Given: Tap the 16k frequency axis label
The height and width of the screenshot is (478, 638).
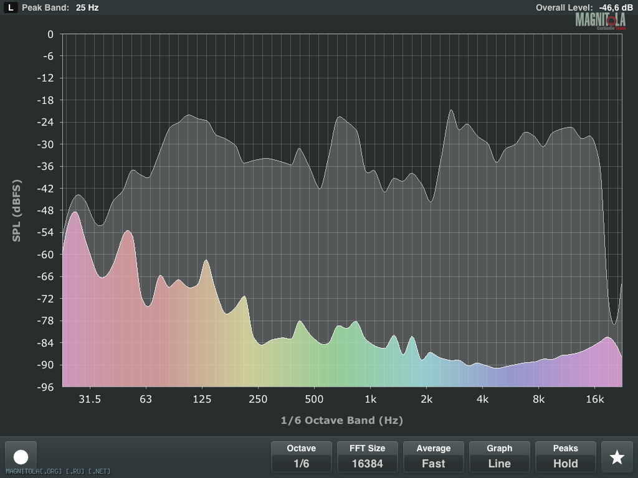Looking at the screenshot, I should pyautogui.click(x=594, y=399).
